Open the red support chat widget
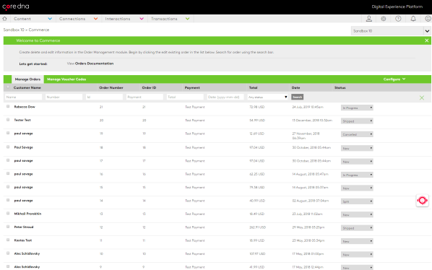432x270 pixels. (423, 201)
